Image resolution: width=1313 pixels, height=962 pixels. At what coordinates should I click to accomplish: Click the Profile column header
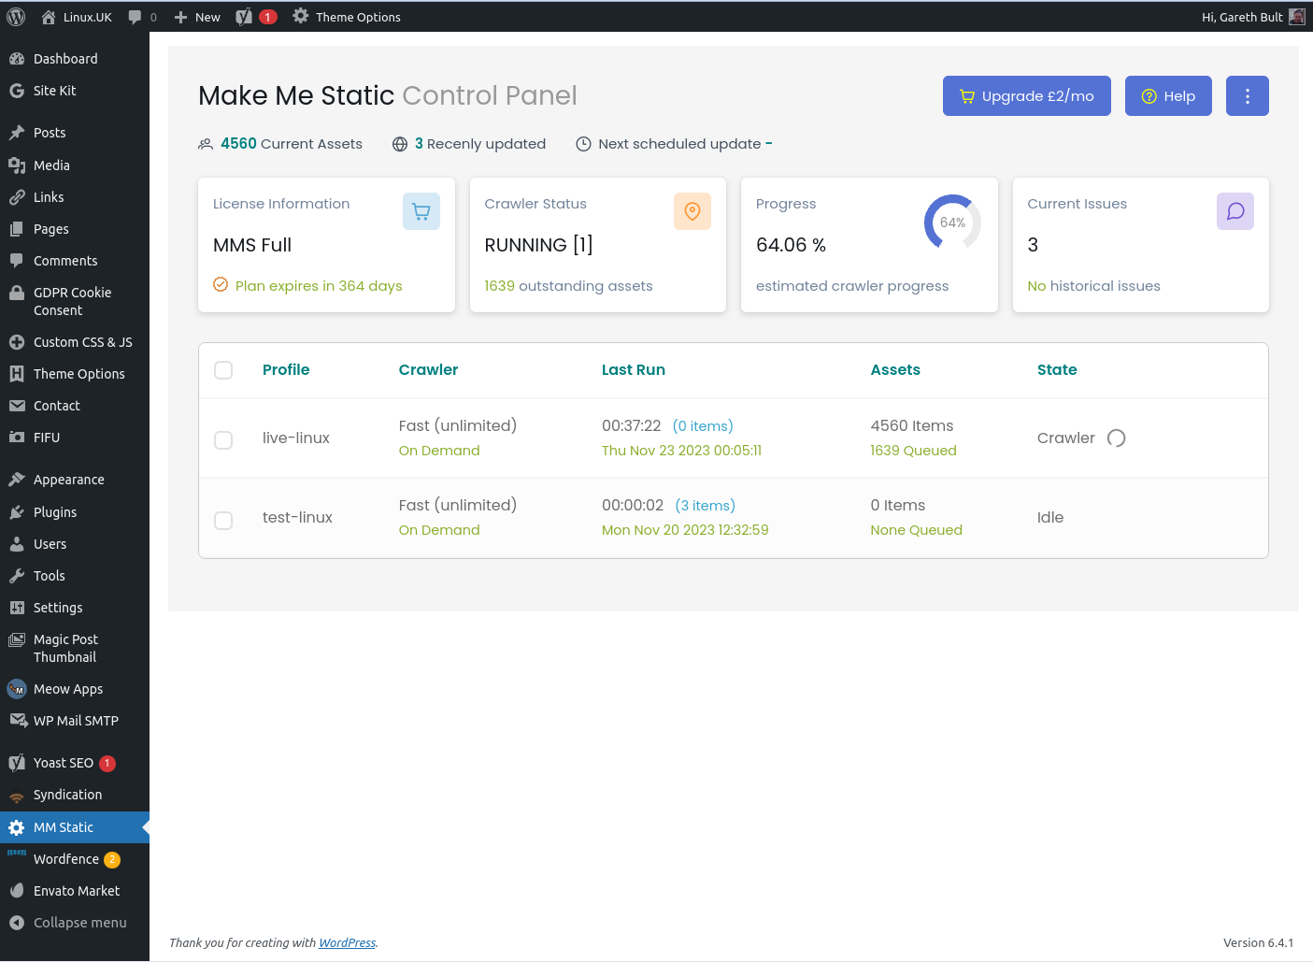[286, 370]
